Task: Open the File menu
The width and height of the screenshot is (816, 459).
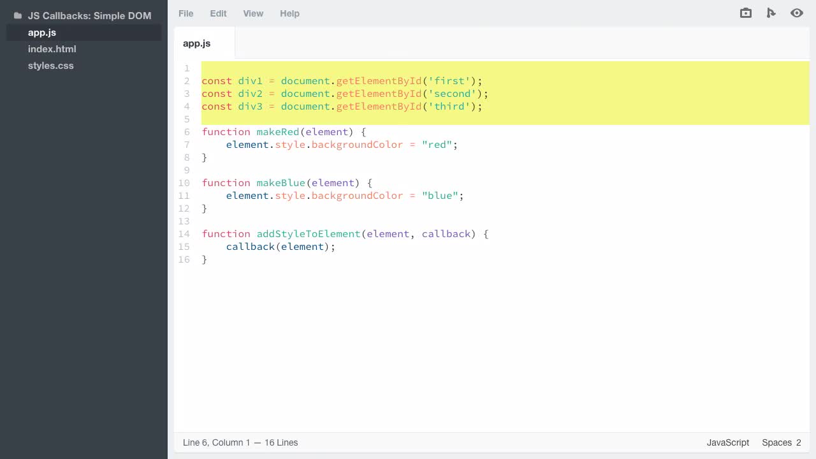Action: pyautogui.click(x=186, y=13)
